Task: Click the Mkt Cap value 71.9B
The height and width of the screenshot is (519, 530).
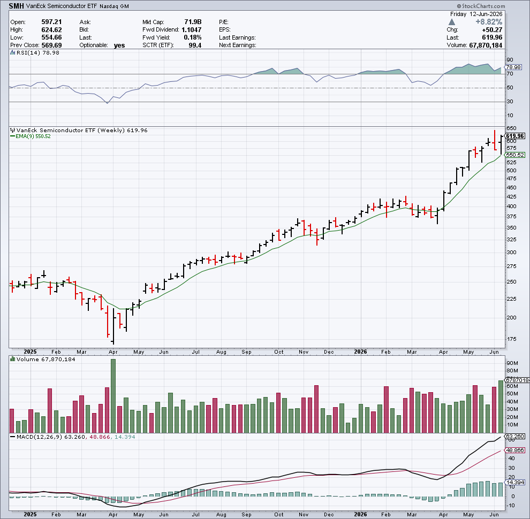Action: click(x=193, y=22)
